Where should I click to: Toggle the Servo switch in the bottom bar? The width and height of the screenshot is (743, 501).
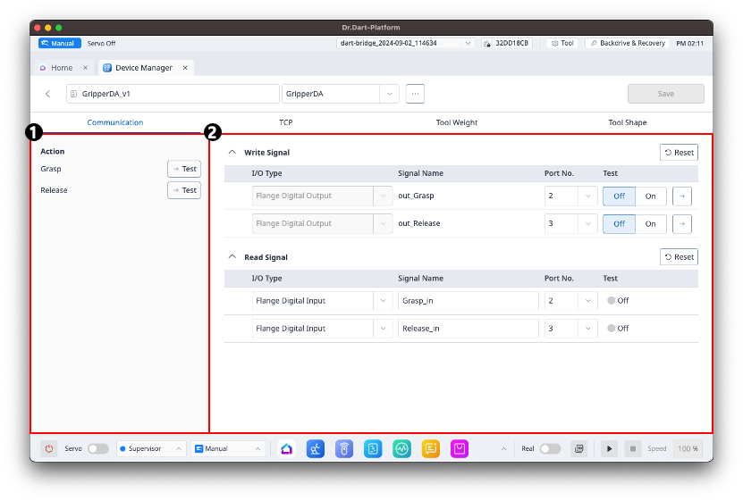97,448
